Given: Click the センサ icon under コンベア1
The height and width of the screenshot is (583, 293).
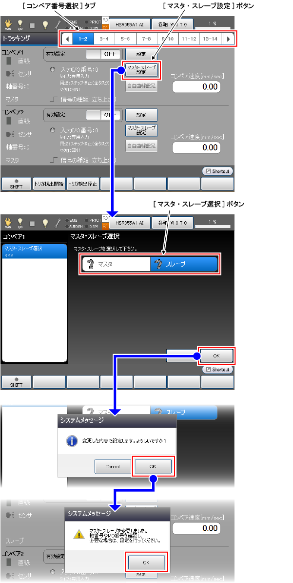Looking at the screenshot, I should pyautogui.click(x=9, y=74).
